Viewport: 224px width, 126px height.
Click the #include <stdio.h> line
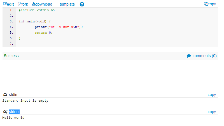tap(37, 10)
